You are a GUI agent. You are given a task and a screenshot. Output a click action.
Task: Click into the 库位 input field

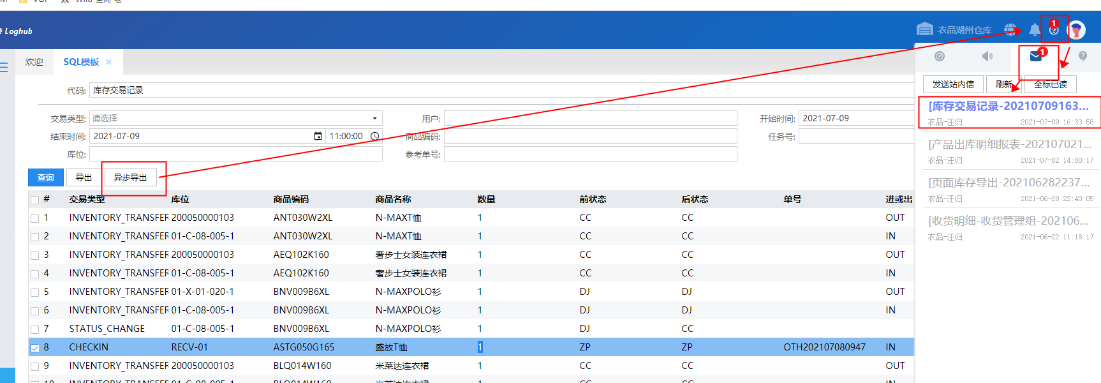[x=235, y=154]
